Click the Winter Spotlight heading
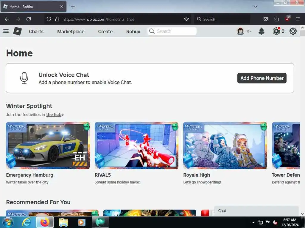This screenshot has height=228, width=305. [29, 106]
